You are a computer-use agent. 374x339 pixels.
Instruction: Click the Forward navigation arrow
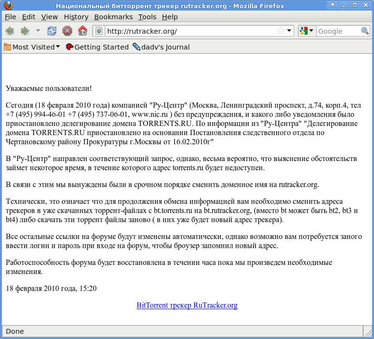25,31
